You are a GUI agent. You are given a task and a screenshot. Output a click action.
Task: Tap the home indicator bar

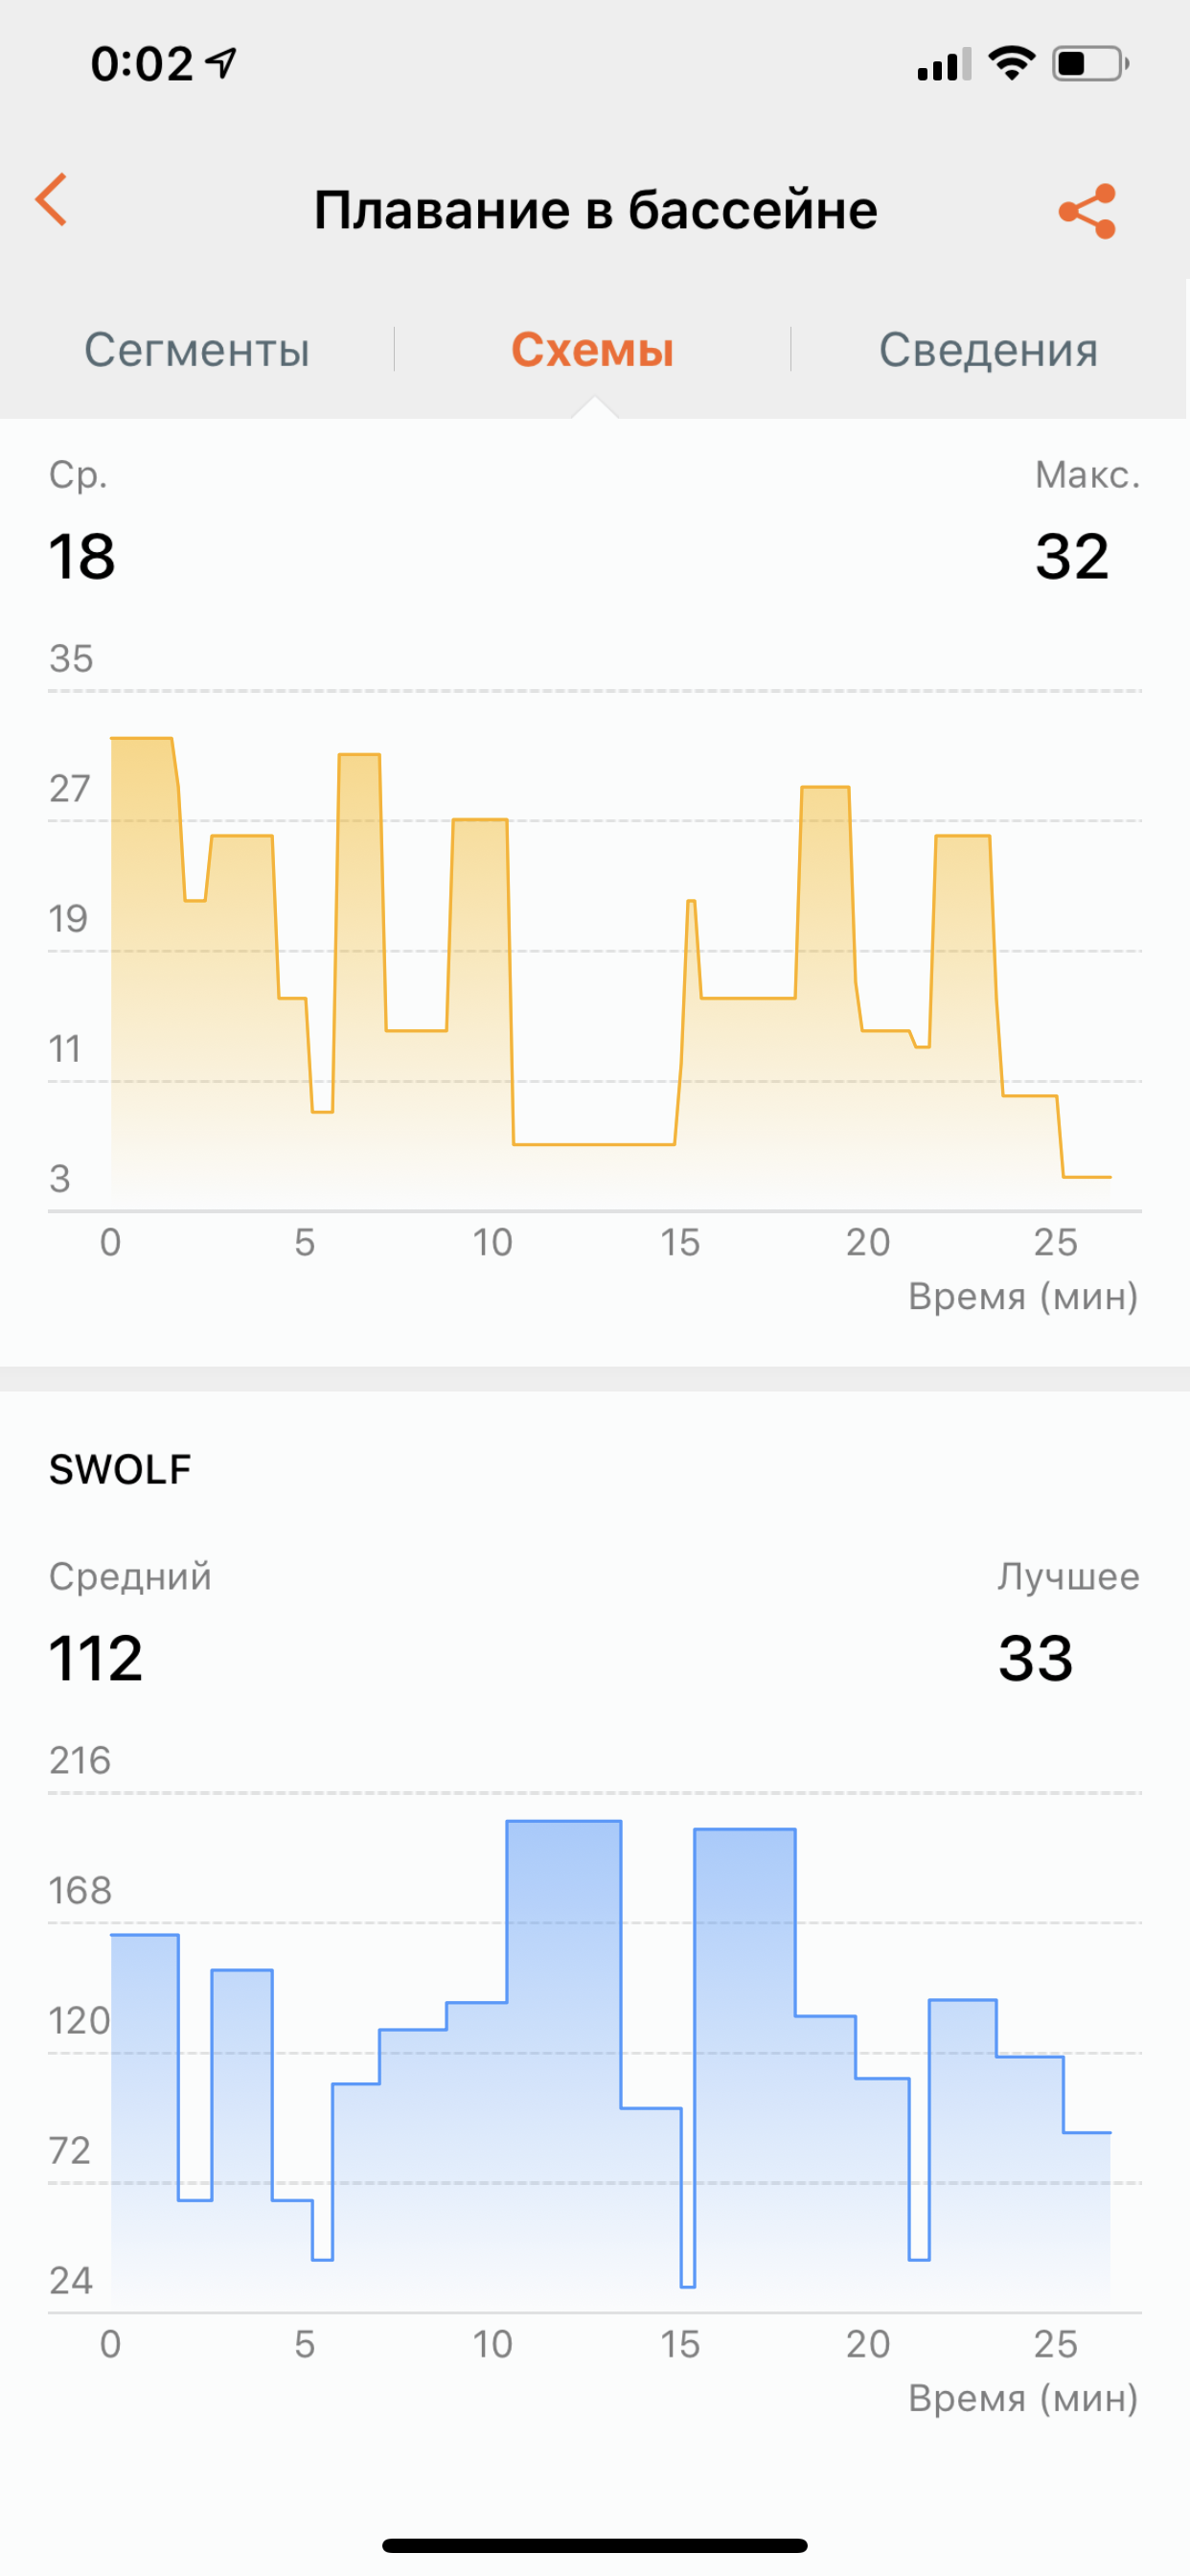(595, 2545)
